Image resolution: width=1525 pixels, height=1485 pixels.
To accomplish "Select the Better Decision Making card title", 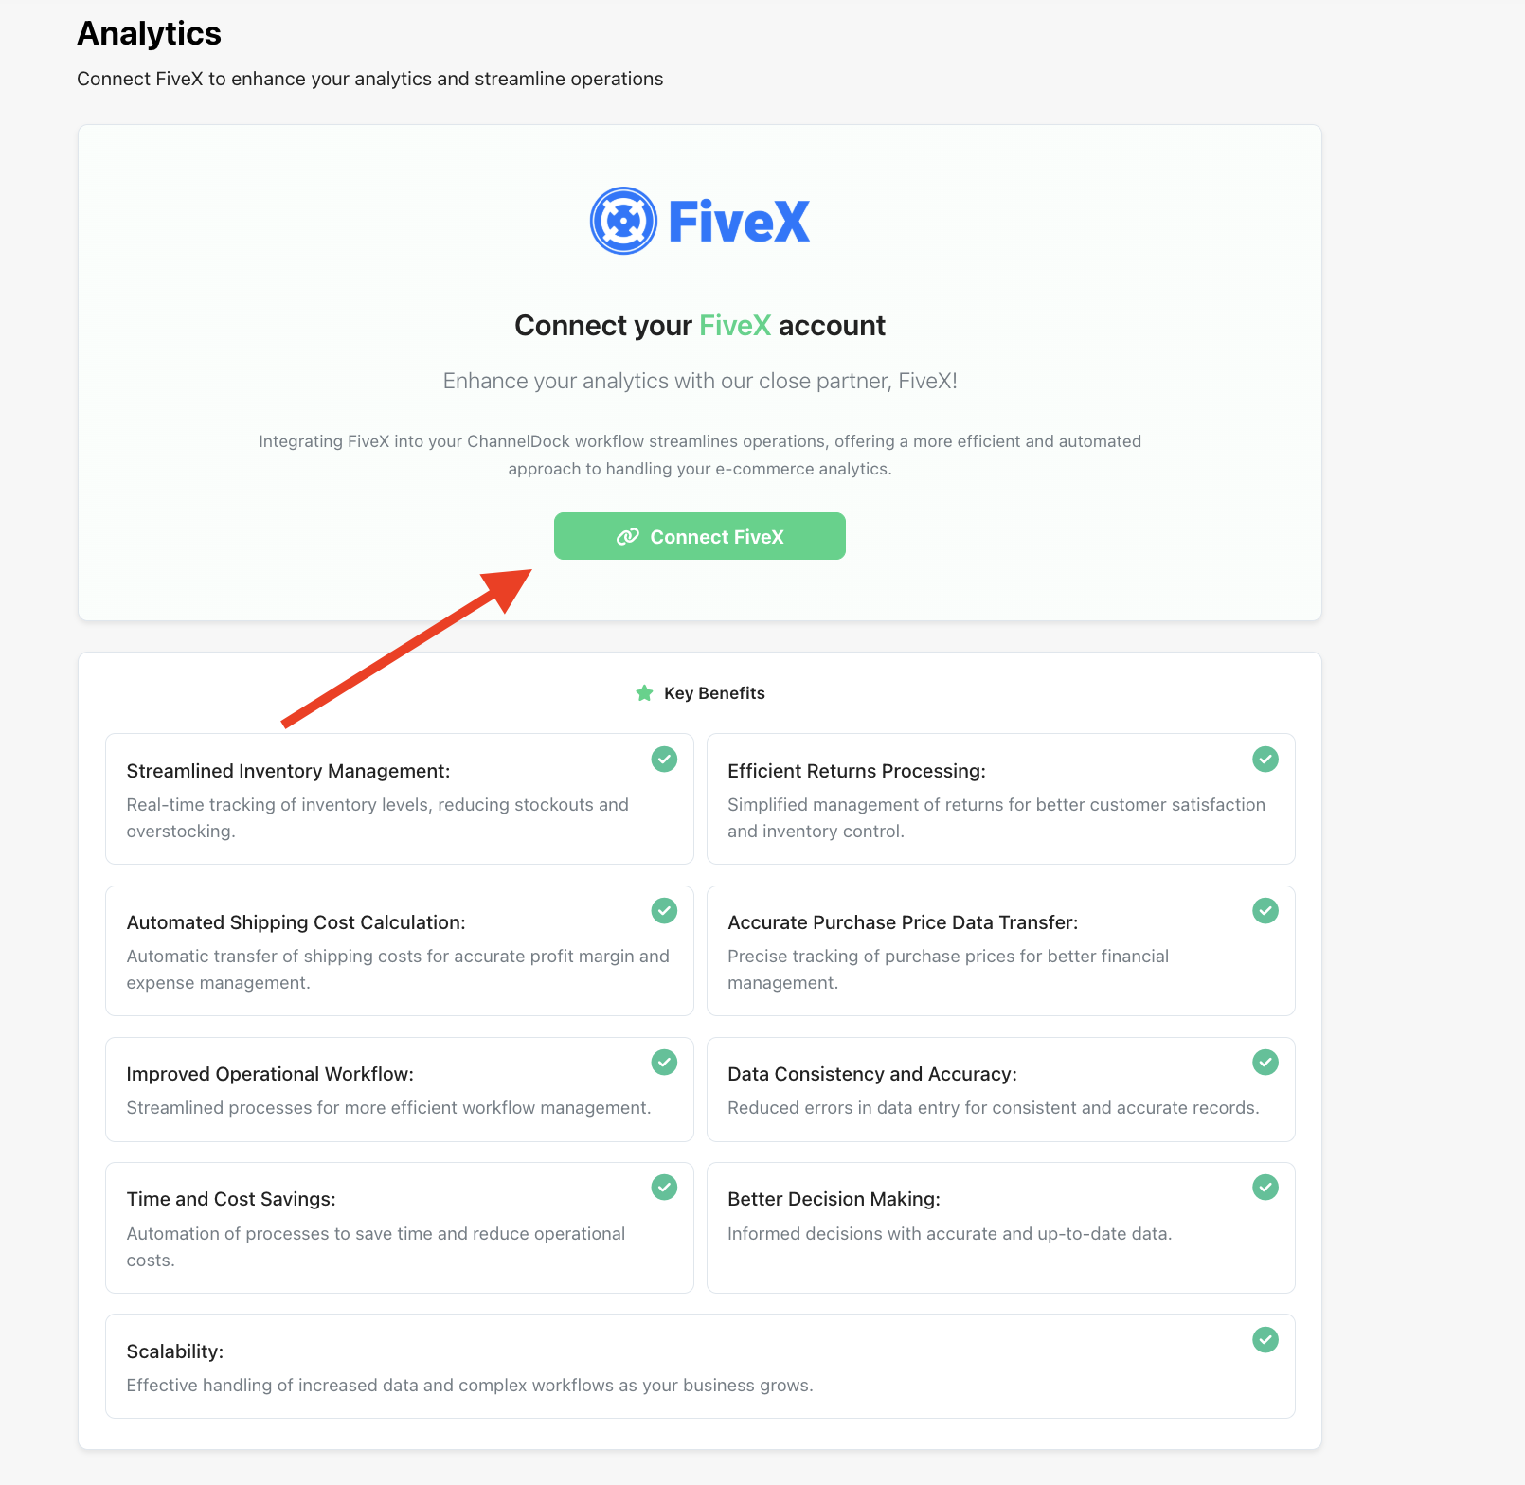I will 834,1199.
